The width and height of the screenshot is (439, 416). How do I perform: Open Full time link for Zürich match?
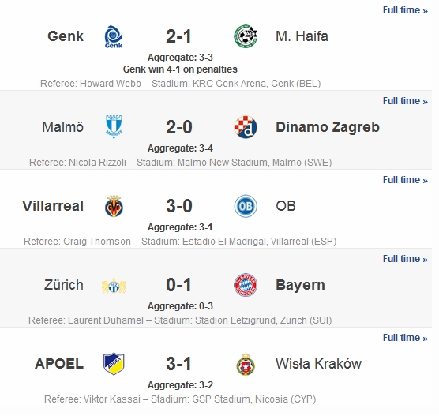pos(405,259)
